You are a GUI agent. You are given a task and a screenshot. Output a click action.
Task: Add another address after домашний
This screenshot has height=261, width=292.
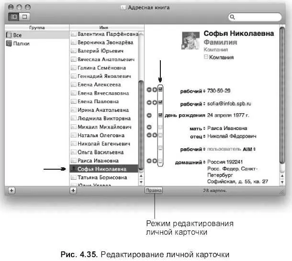click(x=155, y=161)
